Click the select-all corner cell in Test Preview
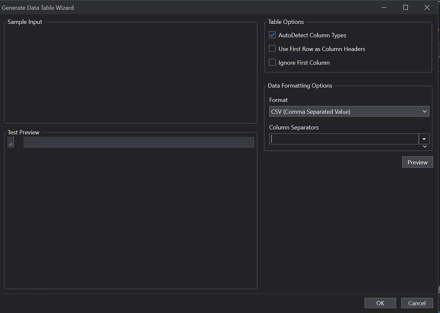The image size is (440, 313). point(11,142)
